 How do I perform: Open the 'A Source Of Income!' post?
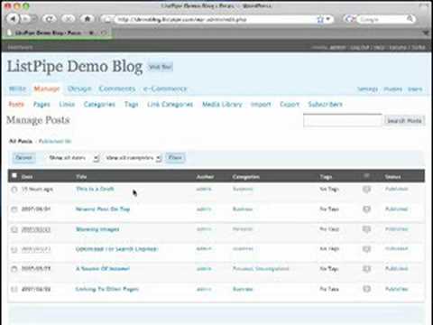[103, 269]
